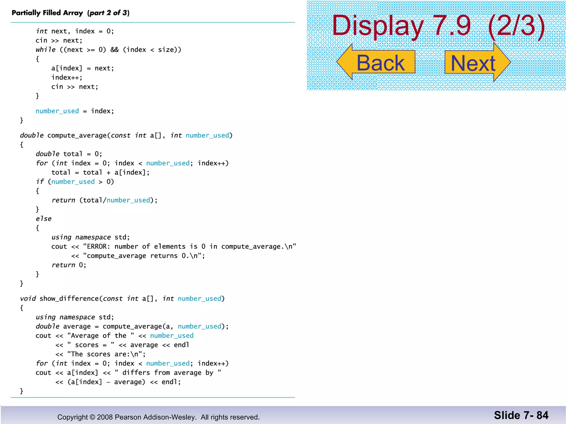Click the compute_average function signature line
The height and width of the screenshot is (424, 566).
coord(126,135)
